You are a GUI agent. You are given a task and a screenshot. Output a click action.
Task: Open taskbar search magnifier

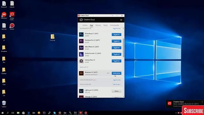(x=8, y=113)
